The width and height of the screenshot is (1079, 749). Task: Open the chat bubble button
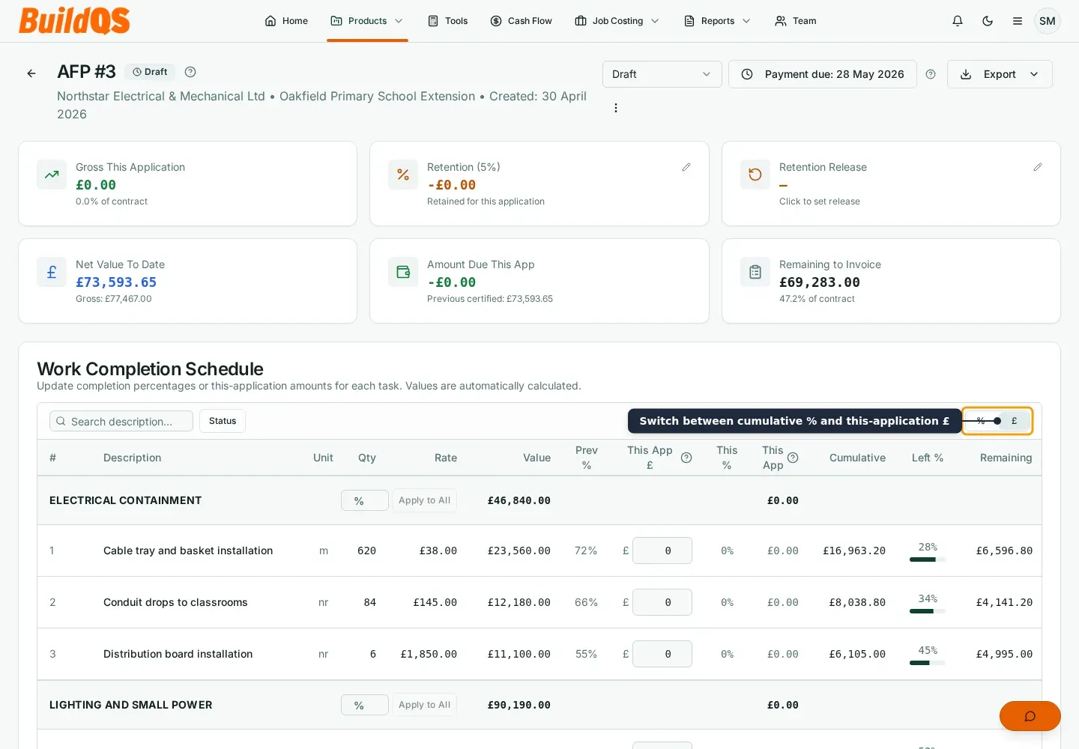[1030, 716]
